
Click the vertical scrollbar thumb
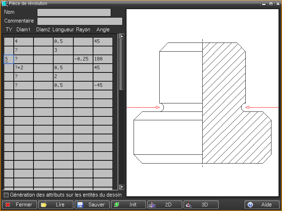coord(122,64)
